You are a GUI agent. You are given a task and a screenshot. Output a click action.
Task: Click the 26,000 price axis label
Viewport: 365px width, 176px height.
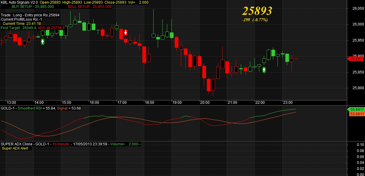click(358, 24)
